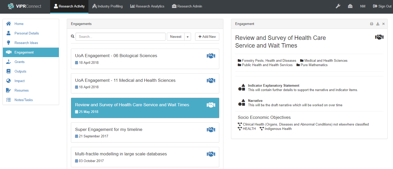The height and width of the screenshot is (169, 393).
Task: Click handshake icon in engagement detail header
Action: click(379, 37)
